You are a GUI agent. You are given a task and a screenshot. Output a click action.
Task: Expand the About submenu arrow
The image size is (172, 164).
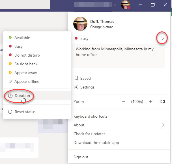pos(163,125)
